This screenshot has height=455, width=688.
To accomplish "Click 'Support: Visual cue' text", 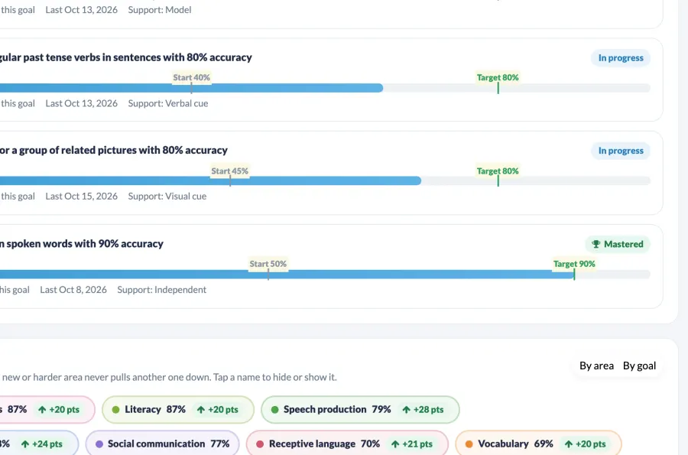I will (x=167, y=196).
